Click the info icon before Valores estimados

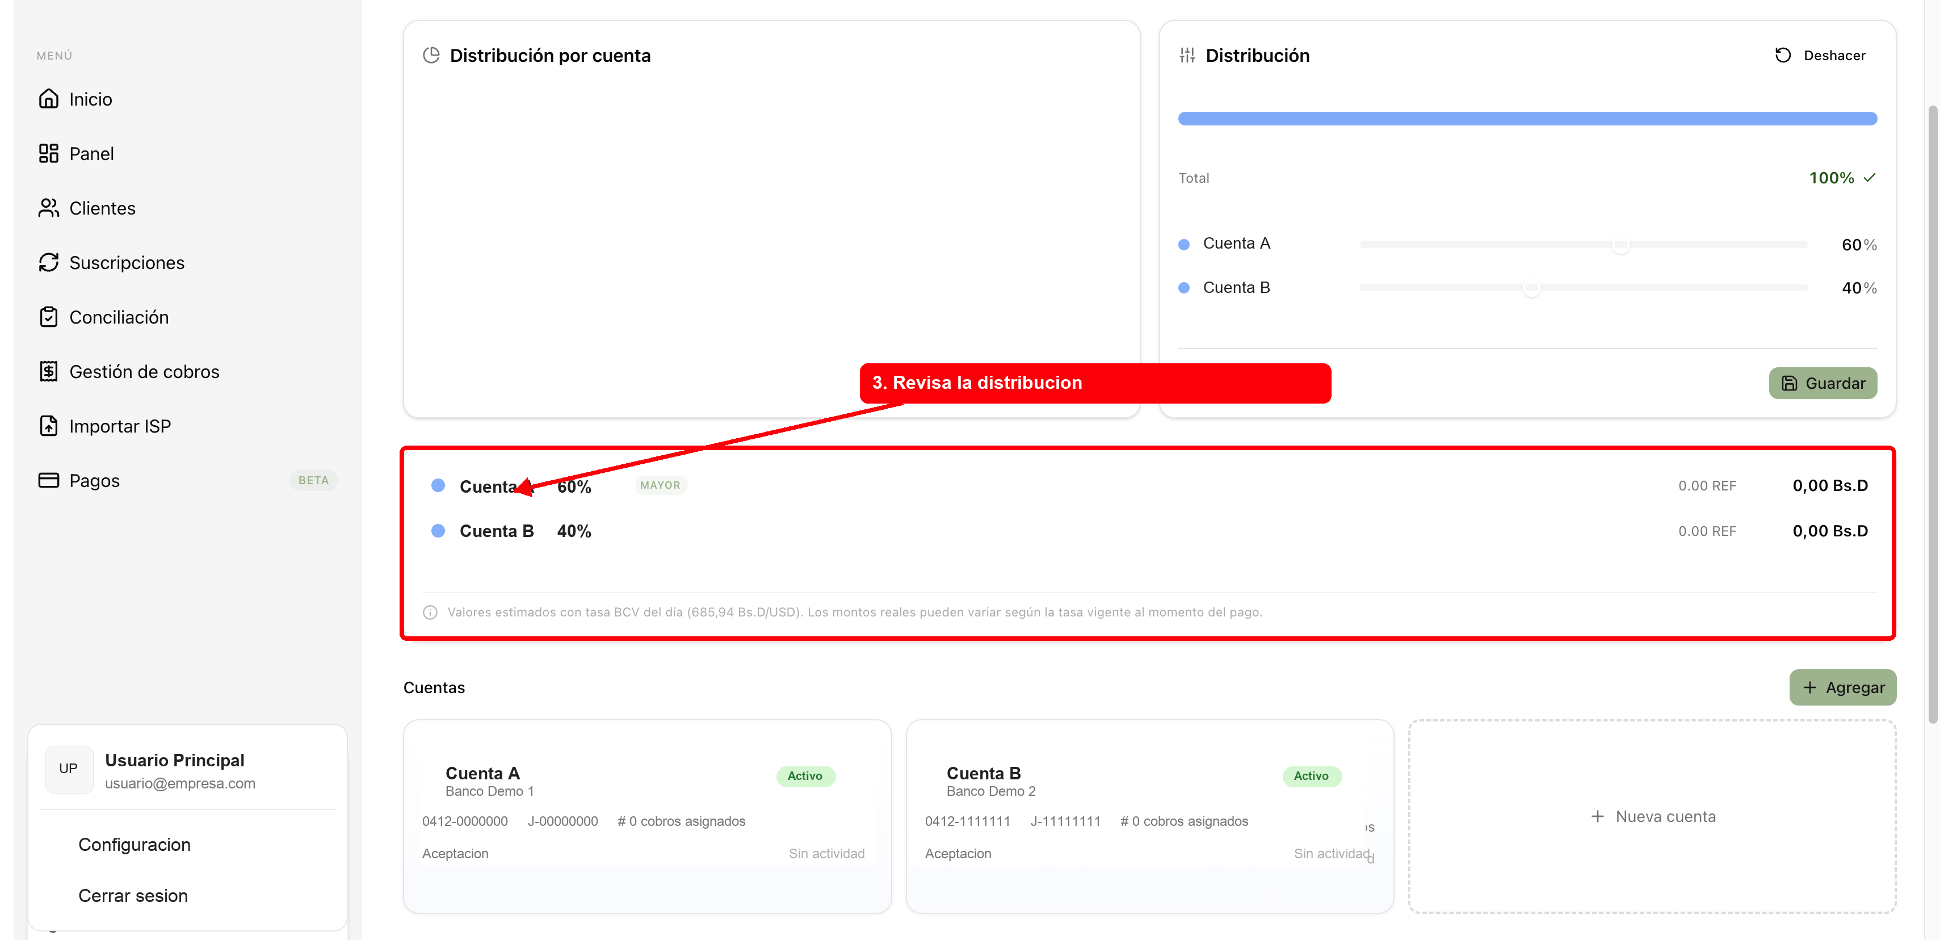pos(430,612)
